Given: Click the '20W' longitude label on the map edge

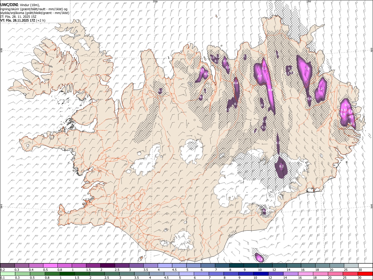Looking at the screenshot, I should point(155,1).
